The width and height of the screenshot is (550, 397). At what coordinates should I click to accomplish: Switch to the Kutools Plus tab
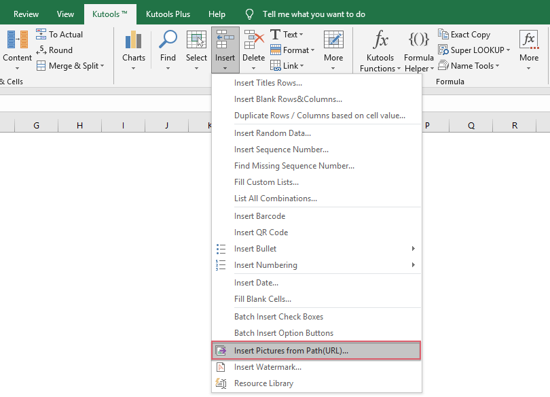click(169, 13)
